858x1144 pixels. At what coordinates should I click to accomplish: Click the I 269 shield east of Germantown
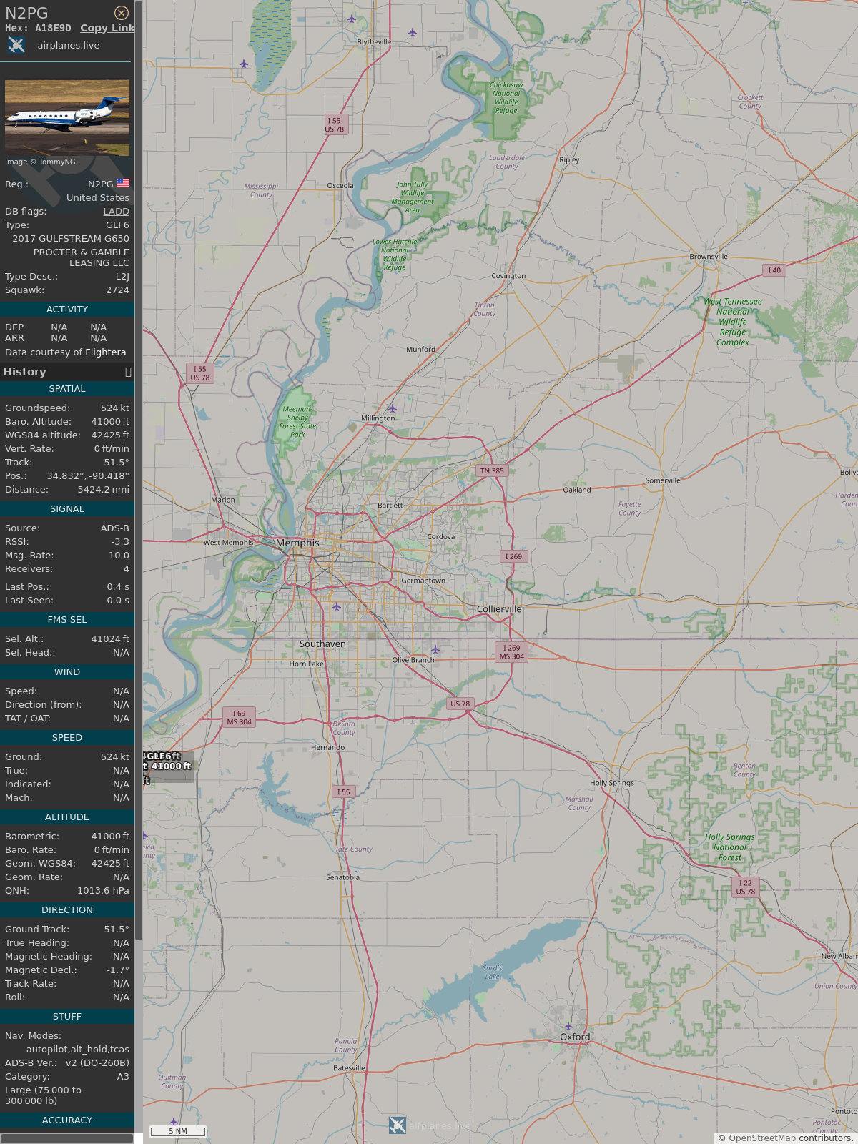513,556
